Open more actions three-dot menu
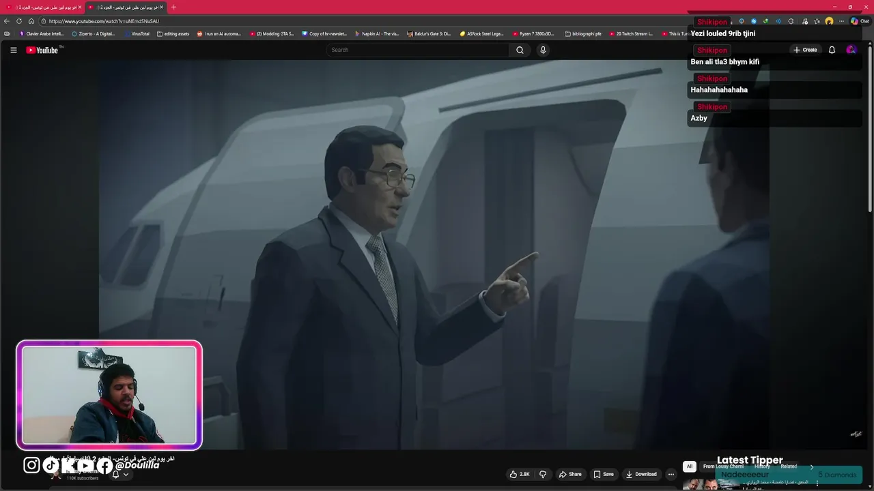The width and height of the screenshot is (874, 491). (x=671, y=474)
